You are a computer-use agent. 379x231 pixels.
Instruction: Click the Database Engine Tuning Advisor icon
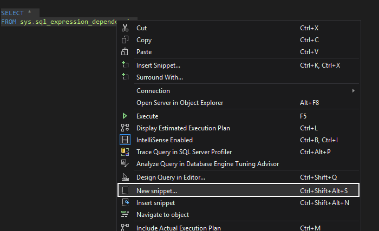pos(125,164)
